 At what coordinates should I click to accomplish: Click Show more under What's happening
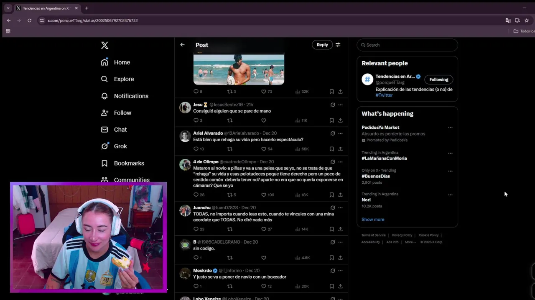373,220
